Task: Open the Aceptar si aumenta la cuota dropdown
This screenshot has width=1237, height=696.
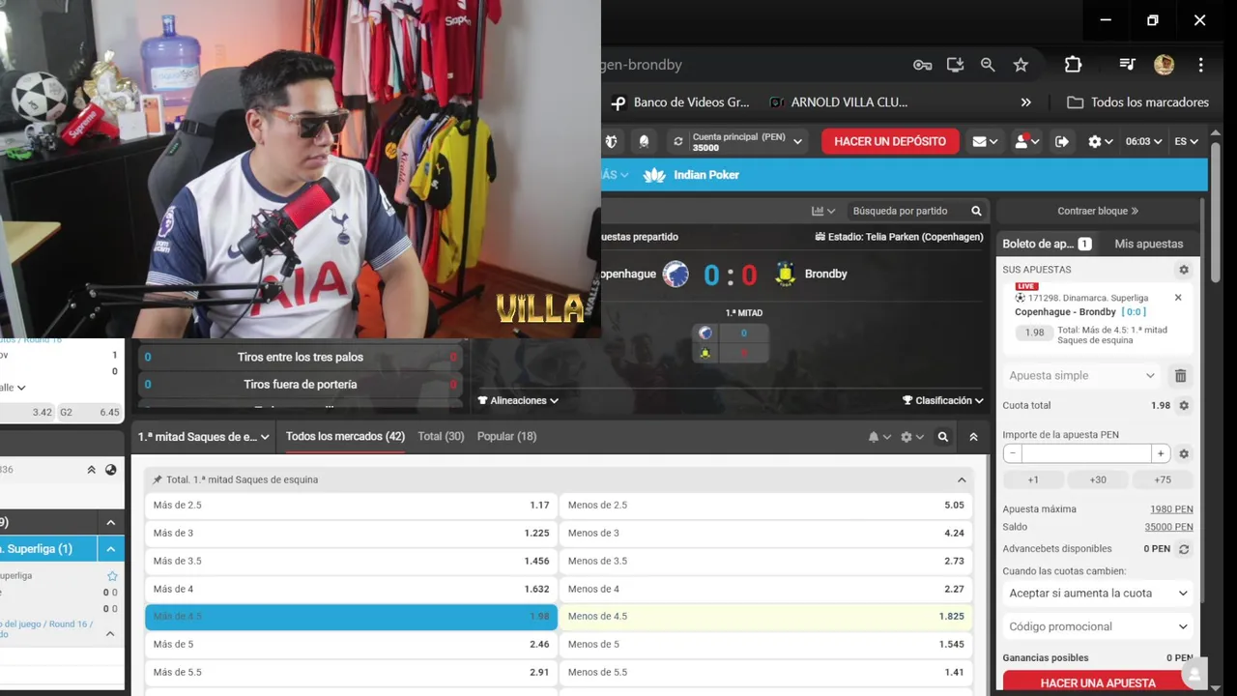Action: 1098,594
